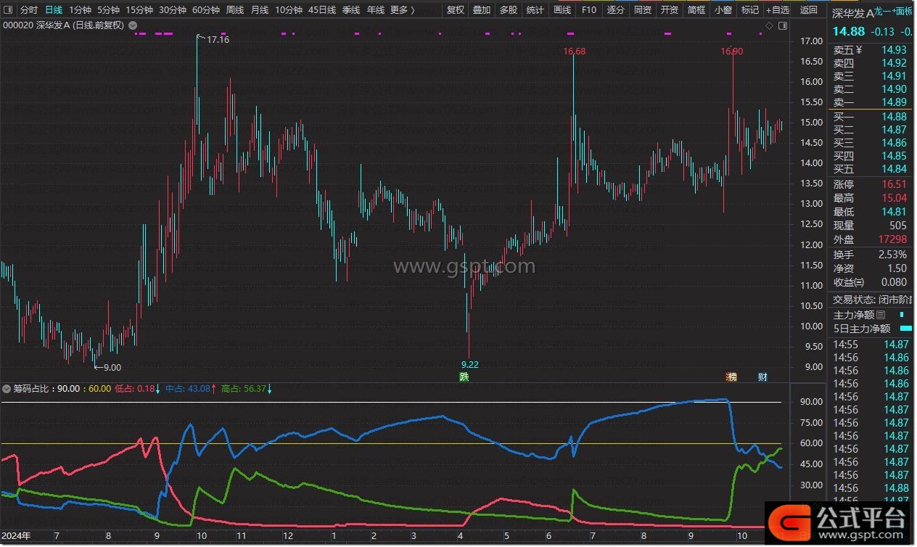917x547 pixels.
Task: Collapse the 筹码占比 indicator panel
Action: pos(7,389)
